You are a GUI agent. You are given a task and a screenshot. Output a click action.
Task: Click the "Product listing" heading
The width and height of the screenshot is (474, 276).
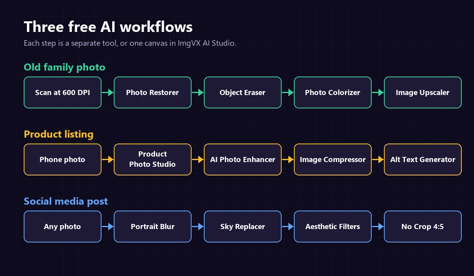pyautogui.click(x=58, y=134)
